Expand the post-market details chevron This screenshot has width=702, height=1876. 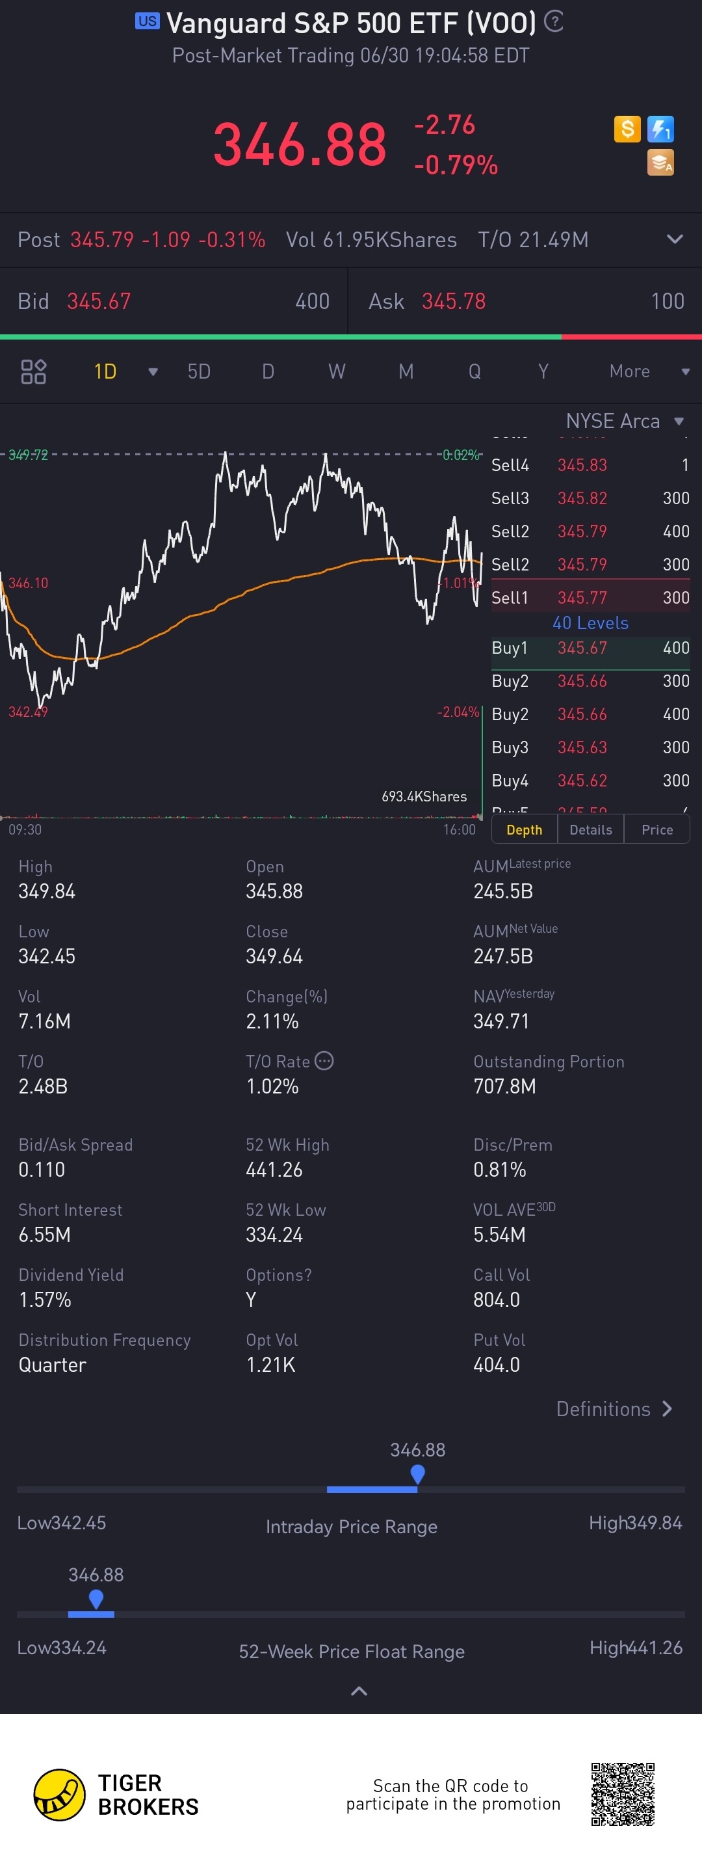(x=675, y=239)
